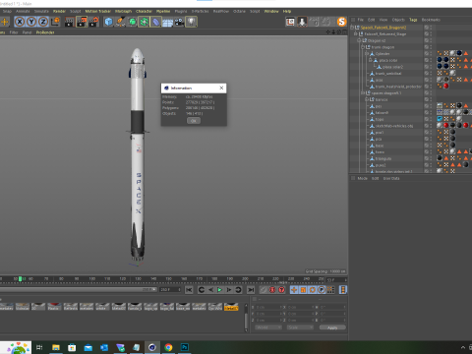This screenshot has width=472, height=354.
Task: Click the download-arrow toolbar icon
Action: (x=302, y=22)
